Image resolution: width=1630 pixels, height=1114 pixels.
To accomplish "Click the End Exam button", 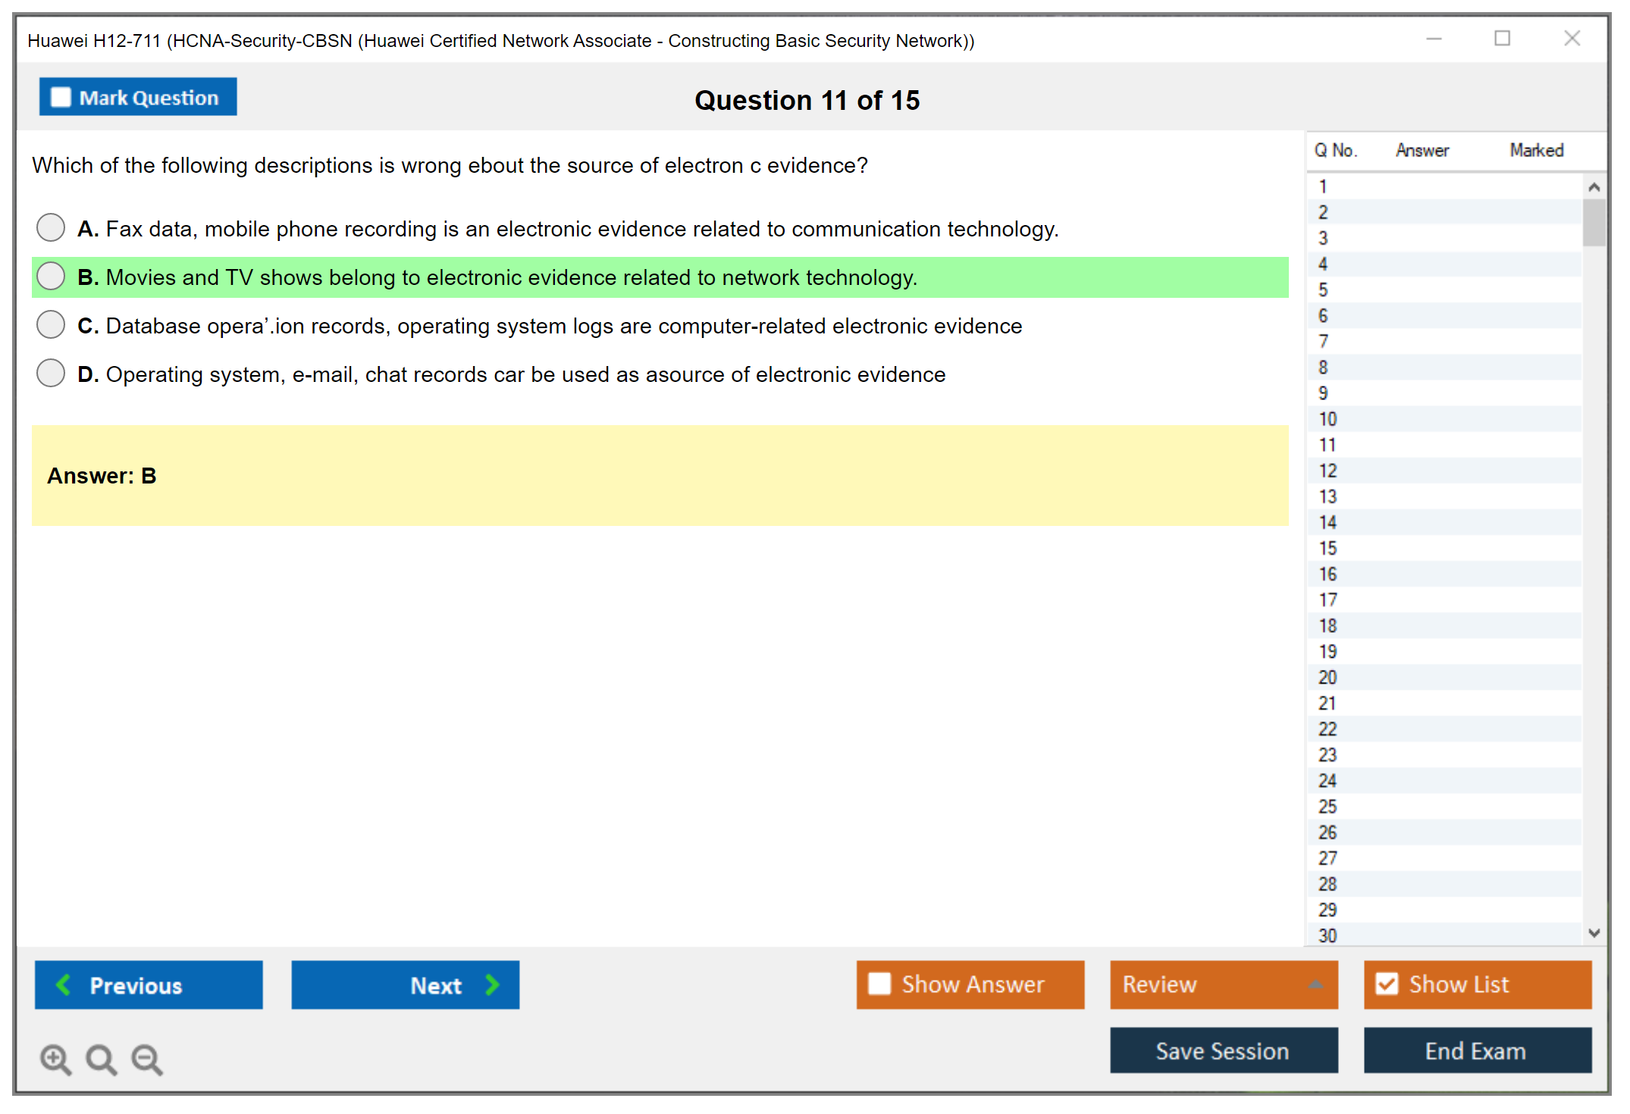I will click(1476, 1050).
